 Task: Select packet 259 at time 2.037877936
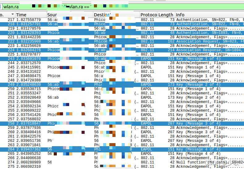[122, 128]
